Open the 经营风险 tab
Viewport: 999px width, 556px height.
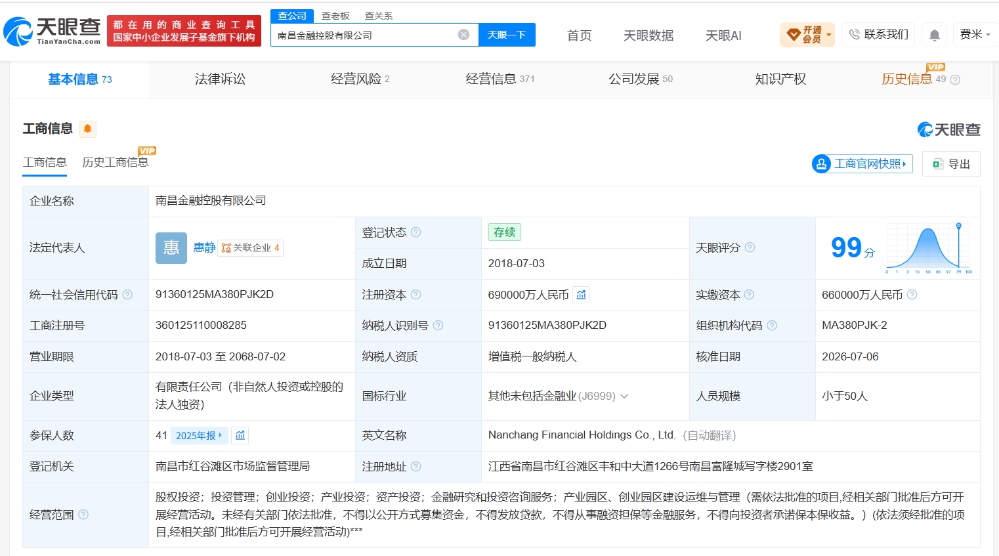click(360, 79)
